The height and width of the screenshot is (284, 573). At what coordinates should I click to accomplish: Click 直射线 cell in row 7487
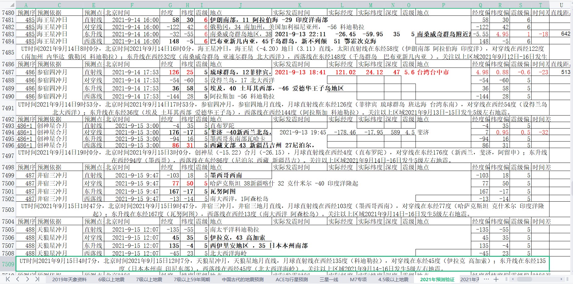[x=93, y=72]
